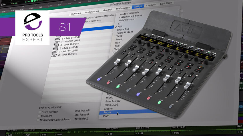Viewport: 243px width, 136px height.
Task: Click strip icon beside 7 - Avid S1-0049
Action: pos(55,52)
